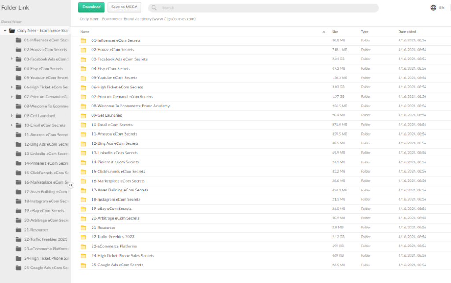
Task: Click into the Search input field
Action: pyautogui.click(x=264, y=8)
